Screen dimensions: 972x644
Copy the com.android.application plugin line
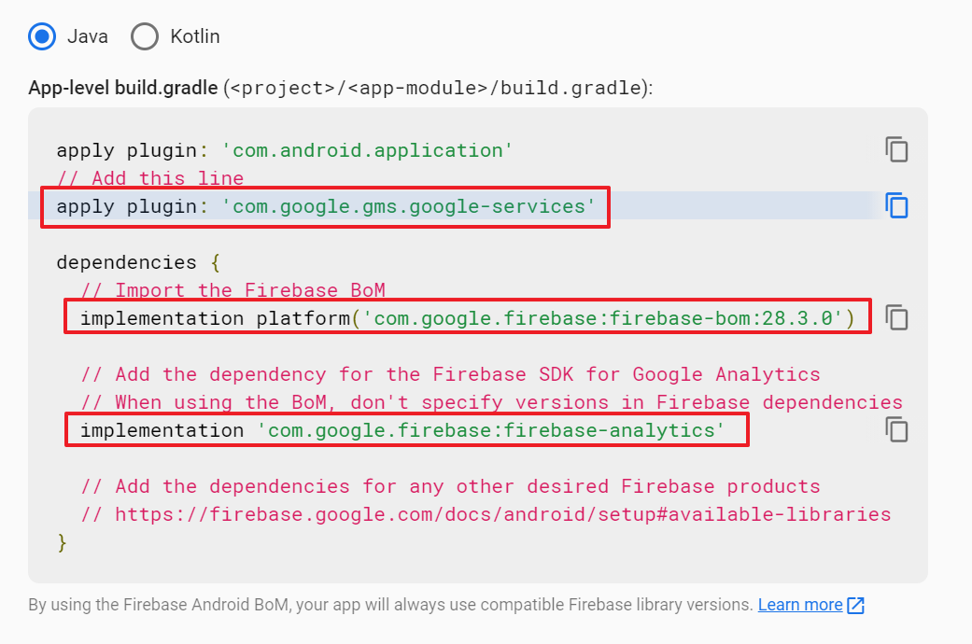(x=896, y=150)
